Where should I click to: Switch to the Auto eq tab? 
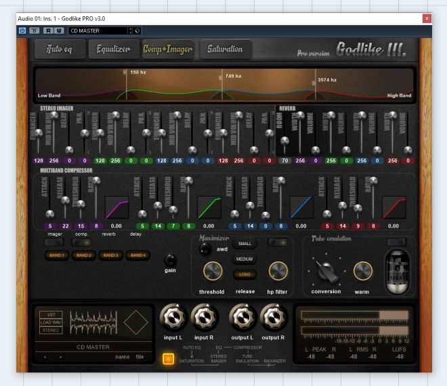(x=60, y=49)
